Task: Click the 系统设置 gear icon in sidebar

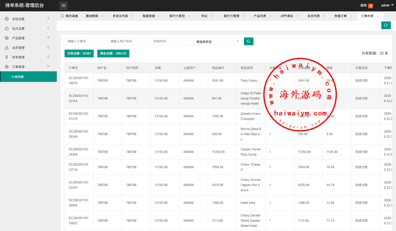Action: coord(7,19)
